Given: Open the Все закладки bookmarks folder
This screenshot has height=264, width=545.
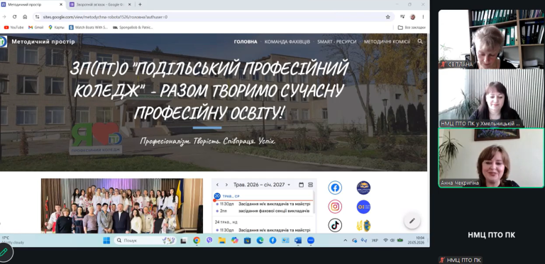Looking at the screenshot, I should 412,27.
